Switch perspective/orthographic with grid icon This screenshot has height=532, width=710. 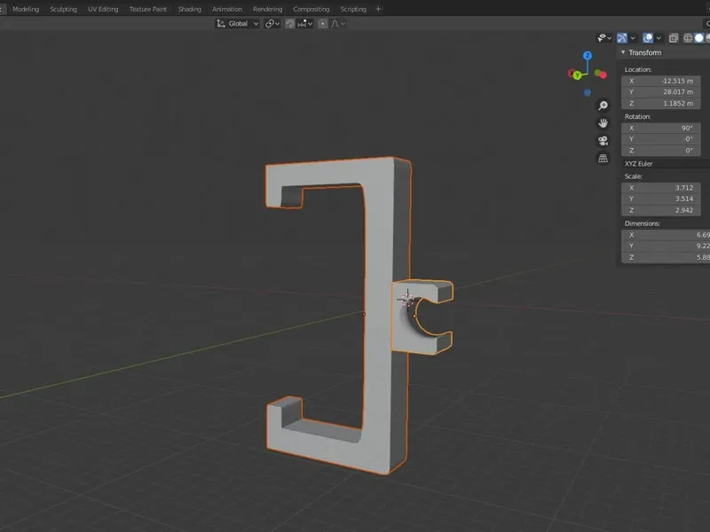(x=603, y=159)
